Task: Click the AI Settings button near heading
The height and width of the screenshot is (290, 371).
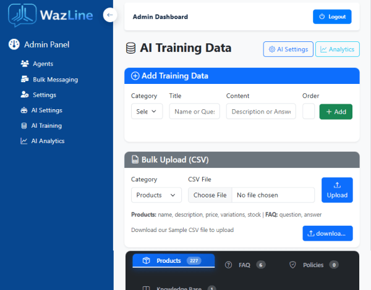Action: [x=288, y=49]
